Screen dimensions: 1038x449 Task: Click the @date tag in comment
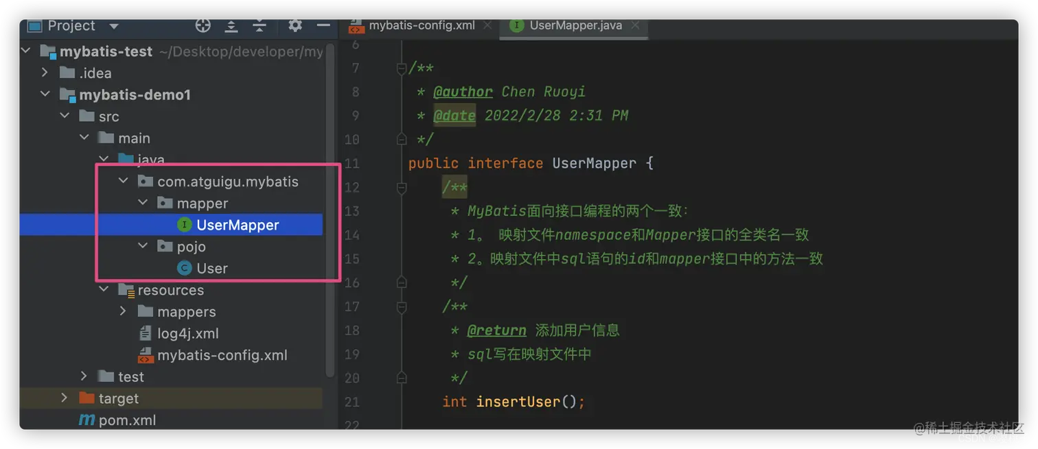pyautogui.click(x=454, y=115)
